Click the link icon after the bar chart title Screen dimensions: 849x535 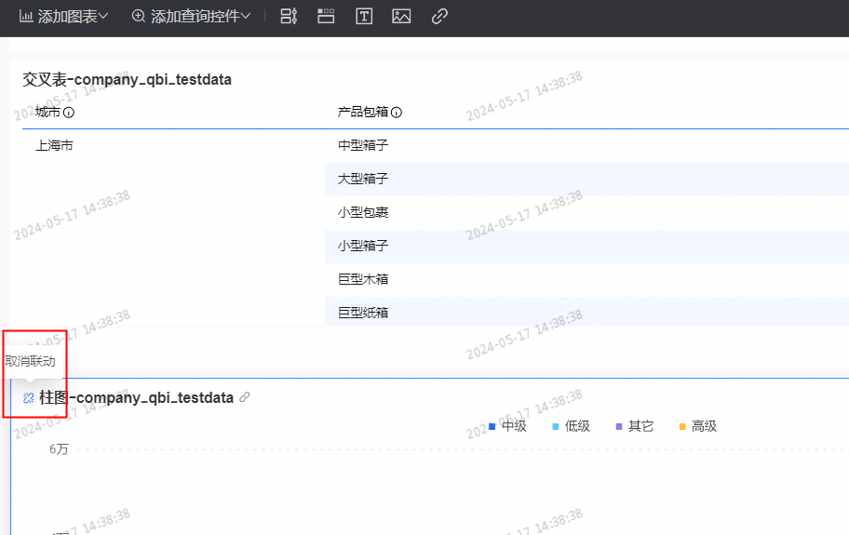click(245, 397)
